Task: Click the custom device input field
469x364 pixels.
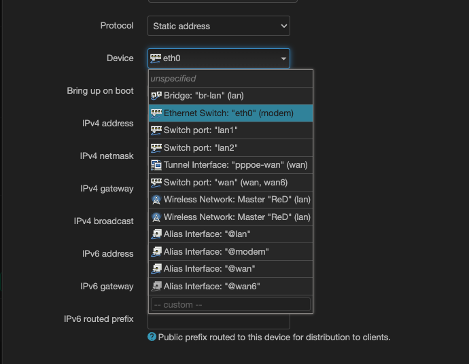Action: pyautogui.click(x=230, y=304)
